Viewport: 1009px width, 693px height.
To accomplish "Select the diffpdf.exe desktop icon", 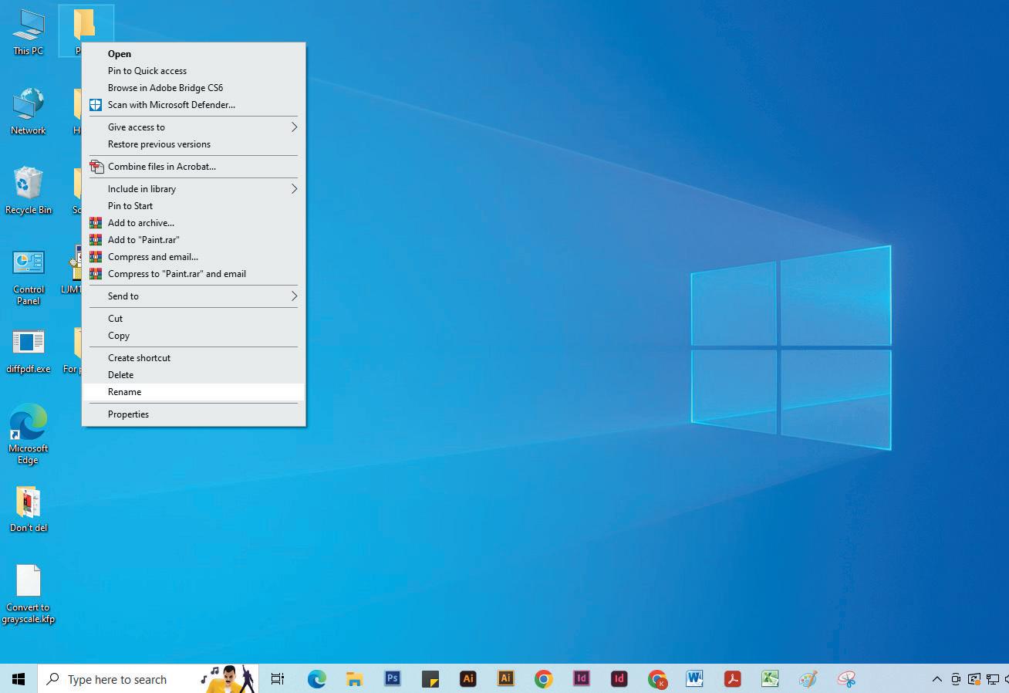I will pos(28,351).
